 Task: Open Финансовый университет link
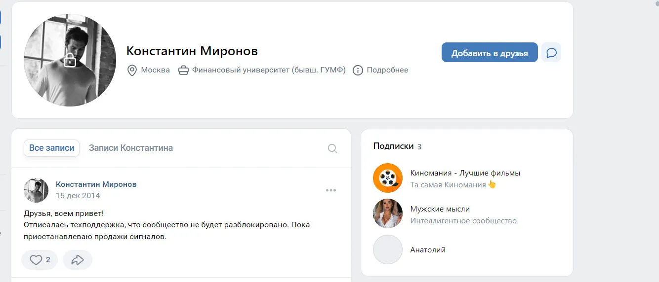pyautogui.click(x=269, y=70)
